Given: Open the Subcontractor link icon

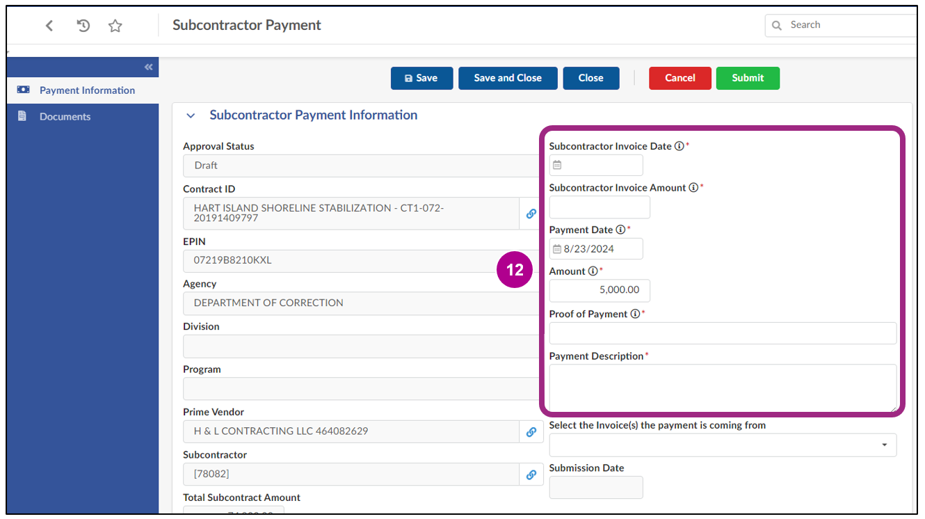Looking at the screenshot, I should 531,474.
